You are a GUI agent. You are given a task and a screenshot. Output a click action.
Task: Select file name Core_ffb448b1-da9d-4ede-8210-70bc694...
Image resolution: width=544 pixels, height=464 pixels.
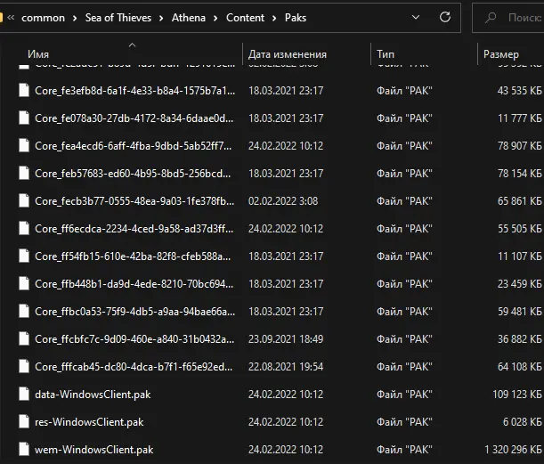134,284
